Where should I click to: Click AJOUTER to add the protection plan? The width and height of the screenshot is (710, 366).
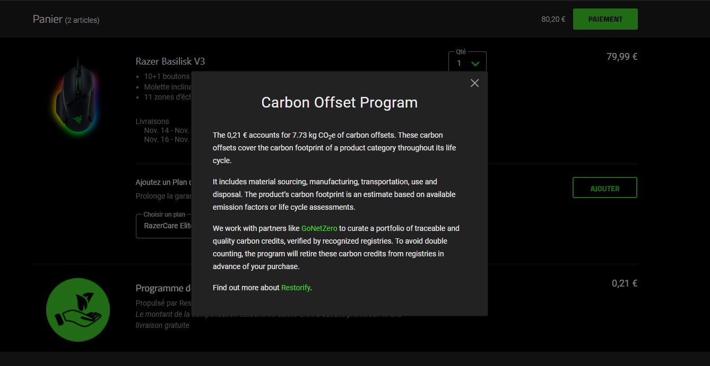[x=604, y=188]
